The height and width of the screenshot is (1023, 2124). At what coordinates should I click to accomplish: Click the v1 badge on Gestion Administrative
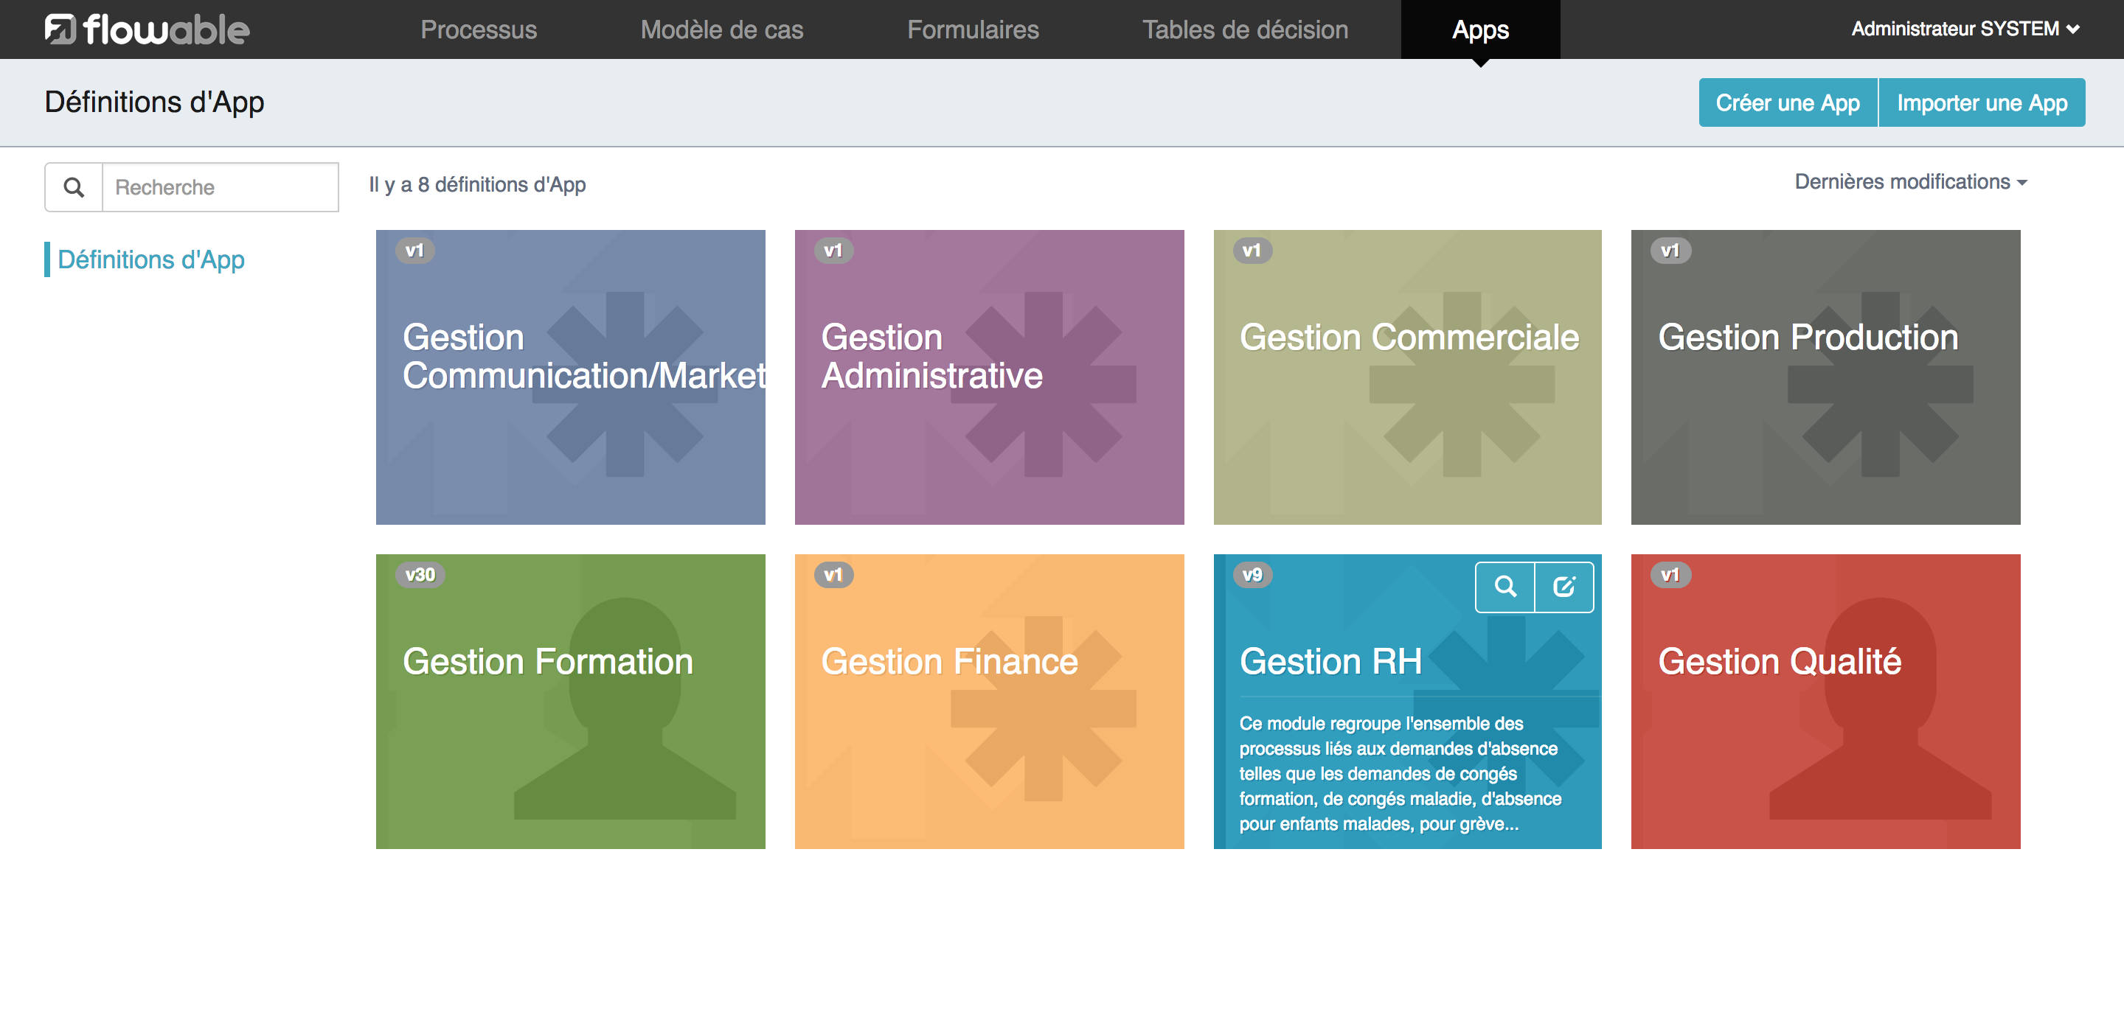[x=833, y=251]
